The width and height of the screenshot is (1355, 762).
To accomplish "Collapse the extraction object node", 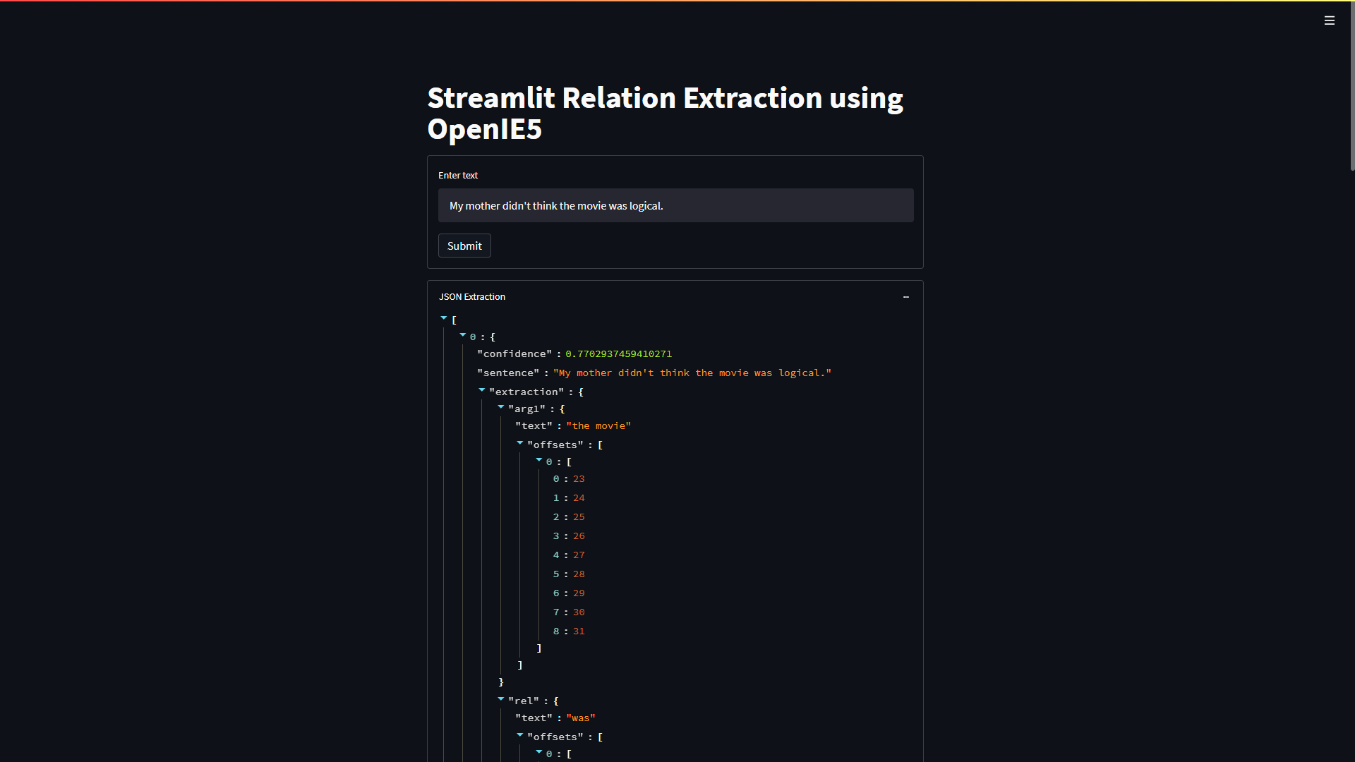I will 482,389.
